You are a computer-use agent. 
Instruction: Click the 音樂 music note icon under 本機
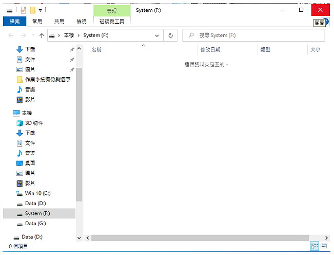19,153
